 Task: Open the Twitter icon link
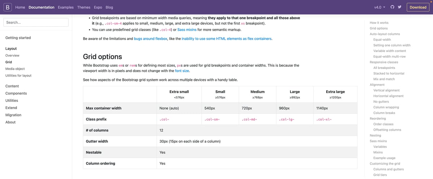pyautogui.click(x=399, y=7)
